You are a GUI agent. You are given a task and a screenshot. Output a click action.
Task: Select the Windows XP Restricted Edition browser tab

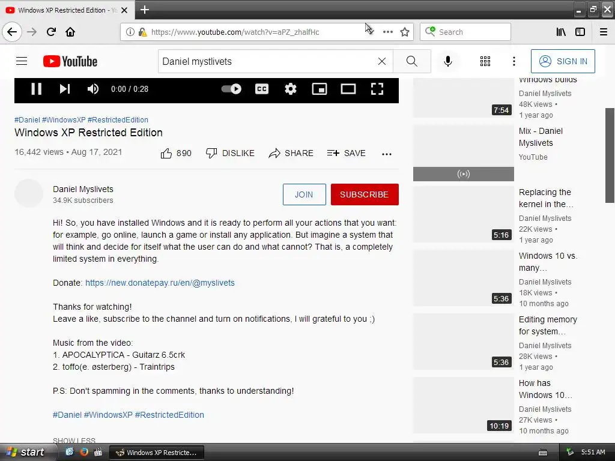[x=67, y=10]
